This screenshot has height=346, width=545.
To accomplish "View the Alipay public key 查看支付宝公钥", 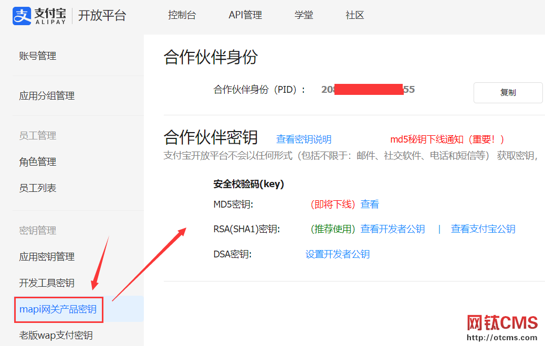I will click(x=483, y=229).
